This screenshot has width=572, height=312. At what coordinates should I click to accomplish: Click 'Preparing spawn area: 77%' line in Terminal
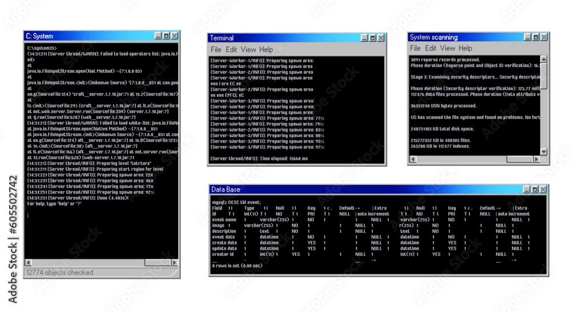point(267,119)
